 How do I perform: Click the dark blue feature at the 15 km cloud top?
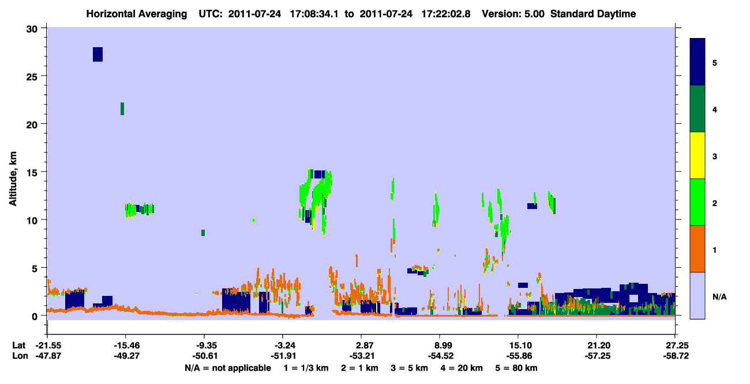(x=320, y=174)
